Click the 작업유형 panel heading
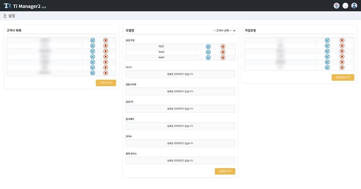Screen dimensions: 361x189 point(250,30)
